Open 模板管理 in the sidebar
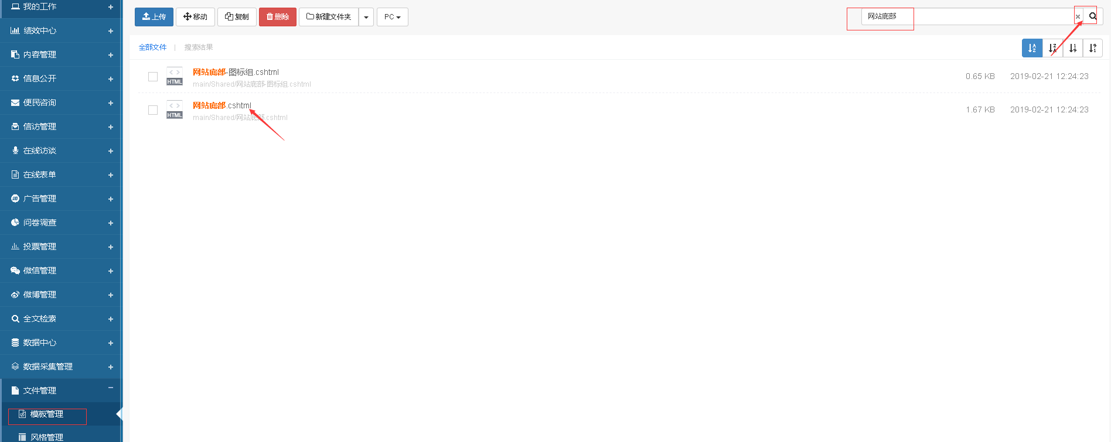The image size is (1111, 442). click(x=47, y=414)
